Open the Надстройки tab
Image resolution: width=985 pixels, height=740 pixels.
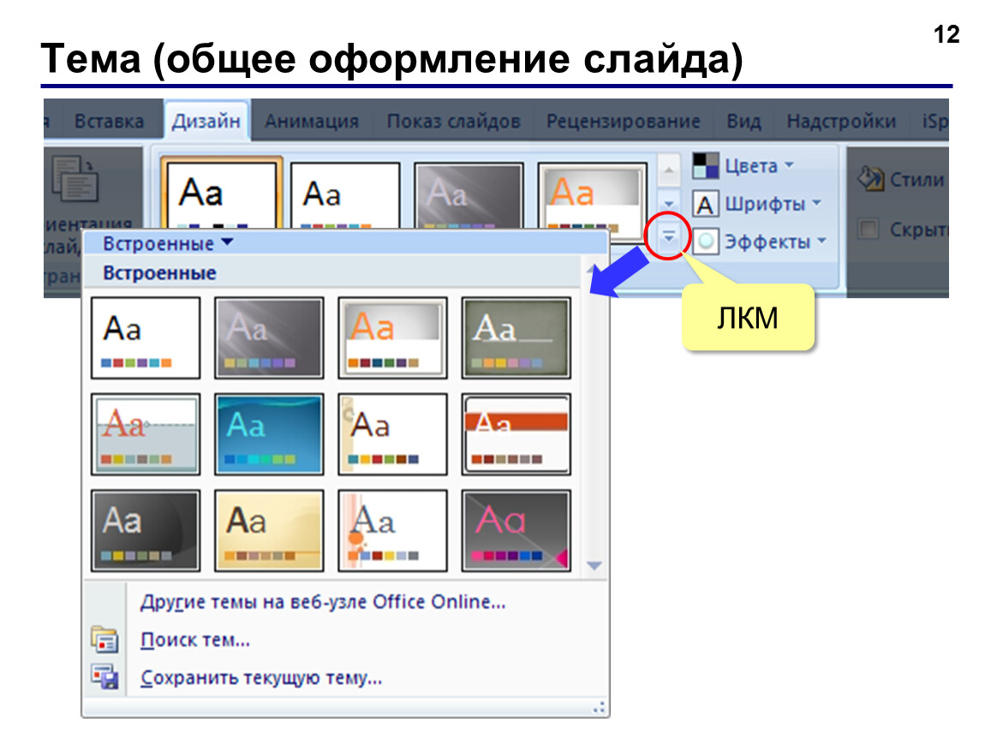[x=841, y=121]
